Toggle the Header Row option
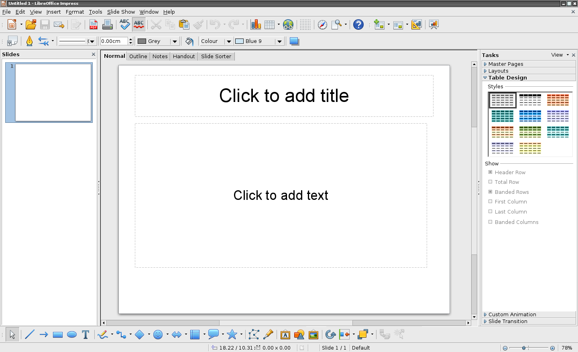Viewport: 578px width, 352px height. pyautogui.click(x=490, y=172)
